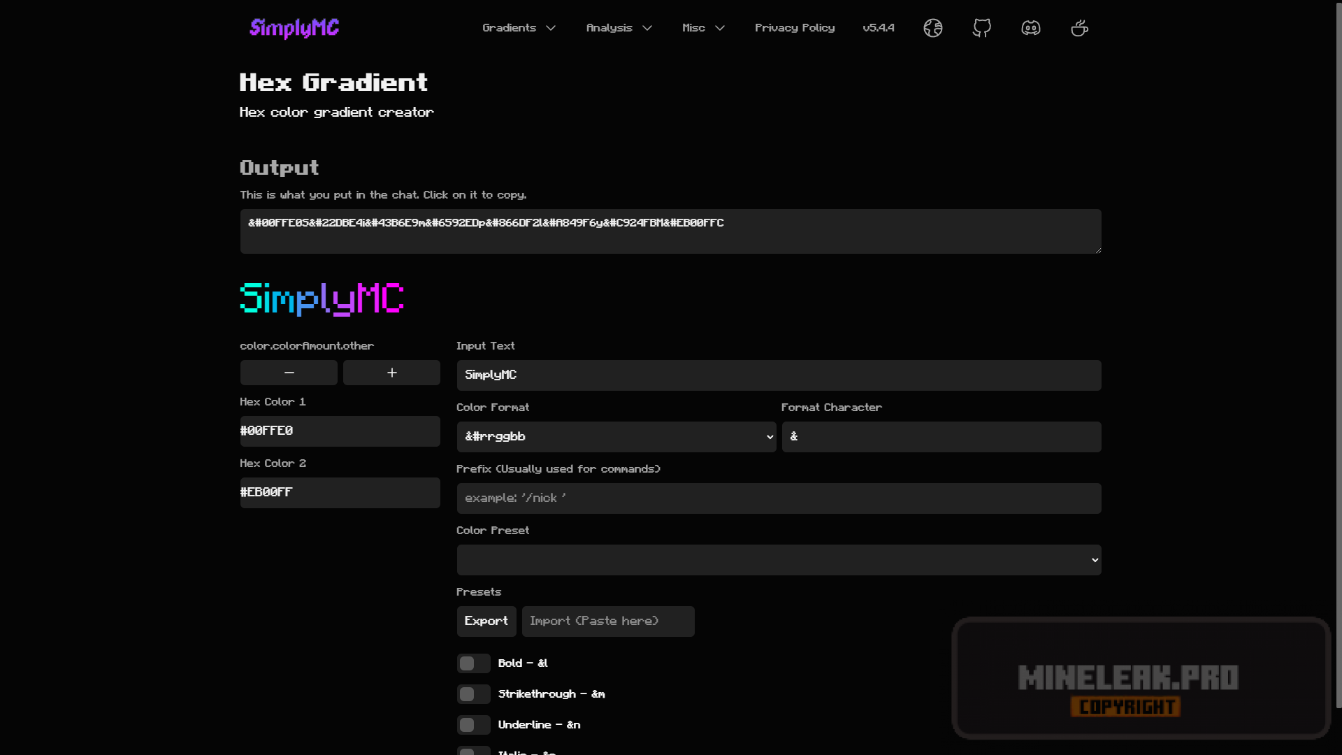Viewport: 1342px width, 755px height.
Task: Open the Color Preset dropdown
Action: coord(779,560)
